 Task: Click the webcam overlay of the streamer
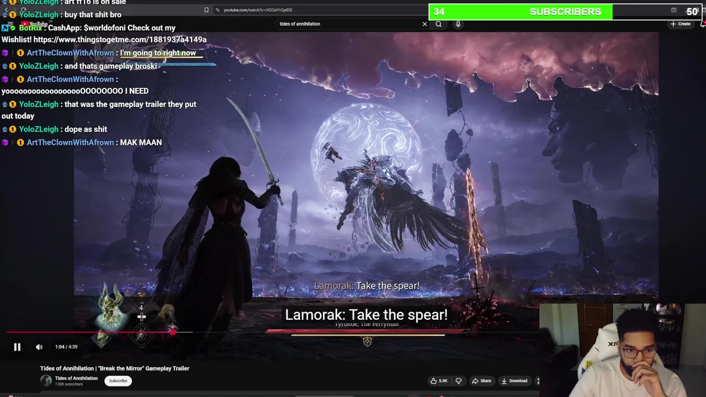click(622, 350)
